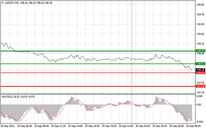206x129 pixels.
Task: Click the OHLC values 148.16 148.19 148.16 148.18
Action: tap(36, 3)
